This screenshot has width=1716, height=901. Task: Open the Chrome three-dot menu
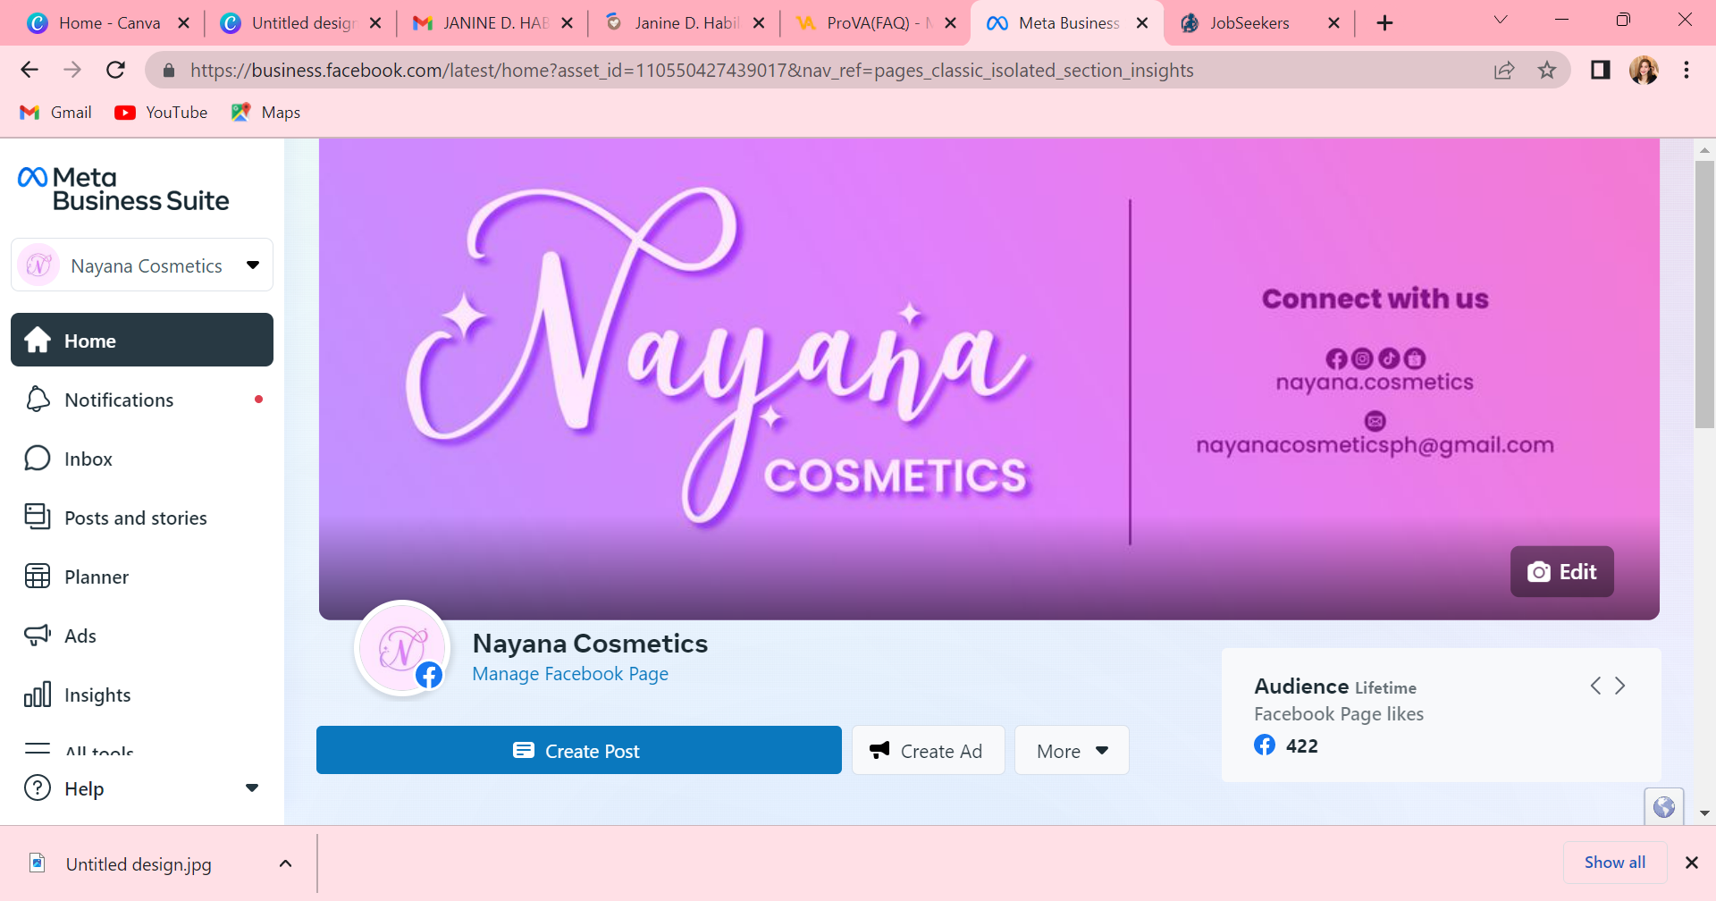[1687, 70]
